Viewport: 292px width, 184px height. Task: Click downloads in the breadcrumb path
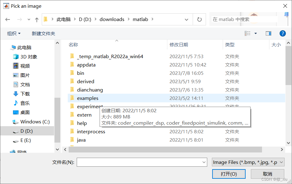[112, 19]
